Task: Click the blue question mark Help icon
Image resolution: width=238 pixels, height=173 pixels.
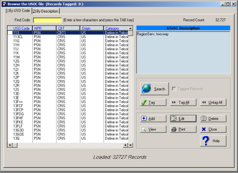Action: point(206,141)
